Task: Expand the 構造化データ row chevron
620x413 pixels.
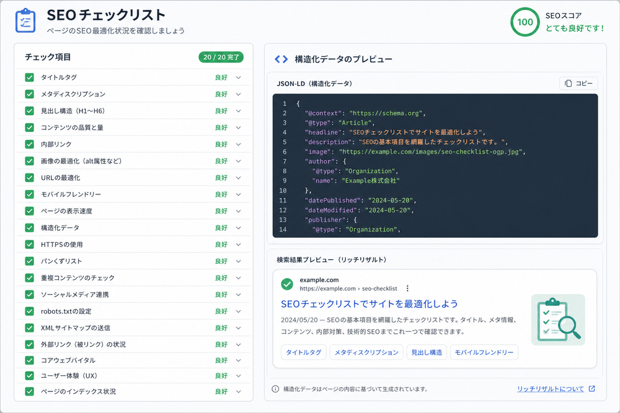Action: tap(239, 228)
